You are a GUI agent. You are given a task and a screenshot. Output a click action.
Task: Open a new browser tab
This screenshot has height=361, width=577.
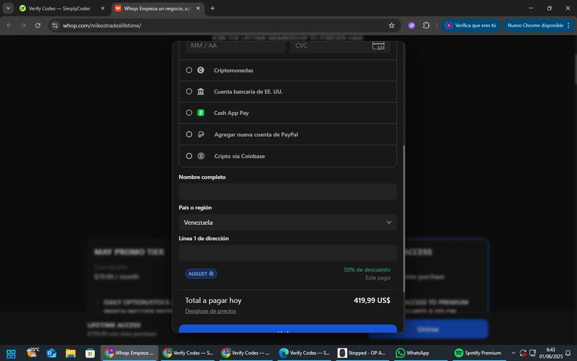click(212, 8)
